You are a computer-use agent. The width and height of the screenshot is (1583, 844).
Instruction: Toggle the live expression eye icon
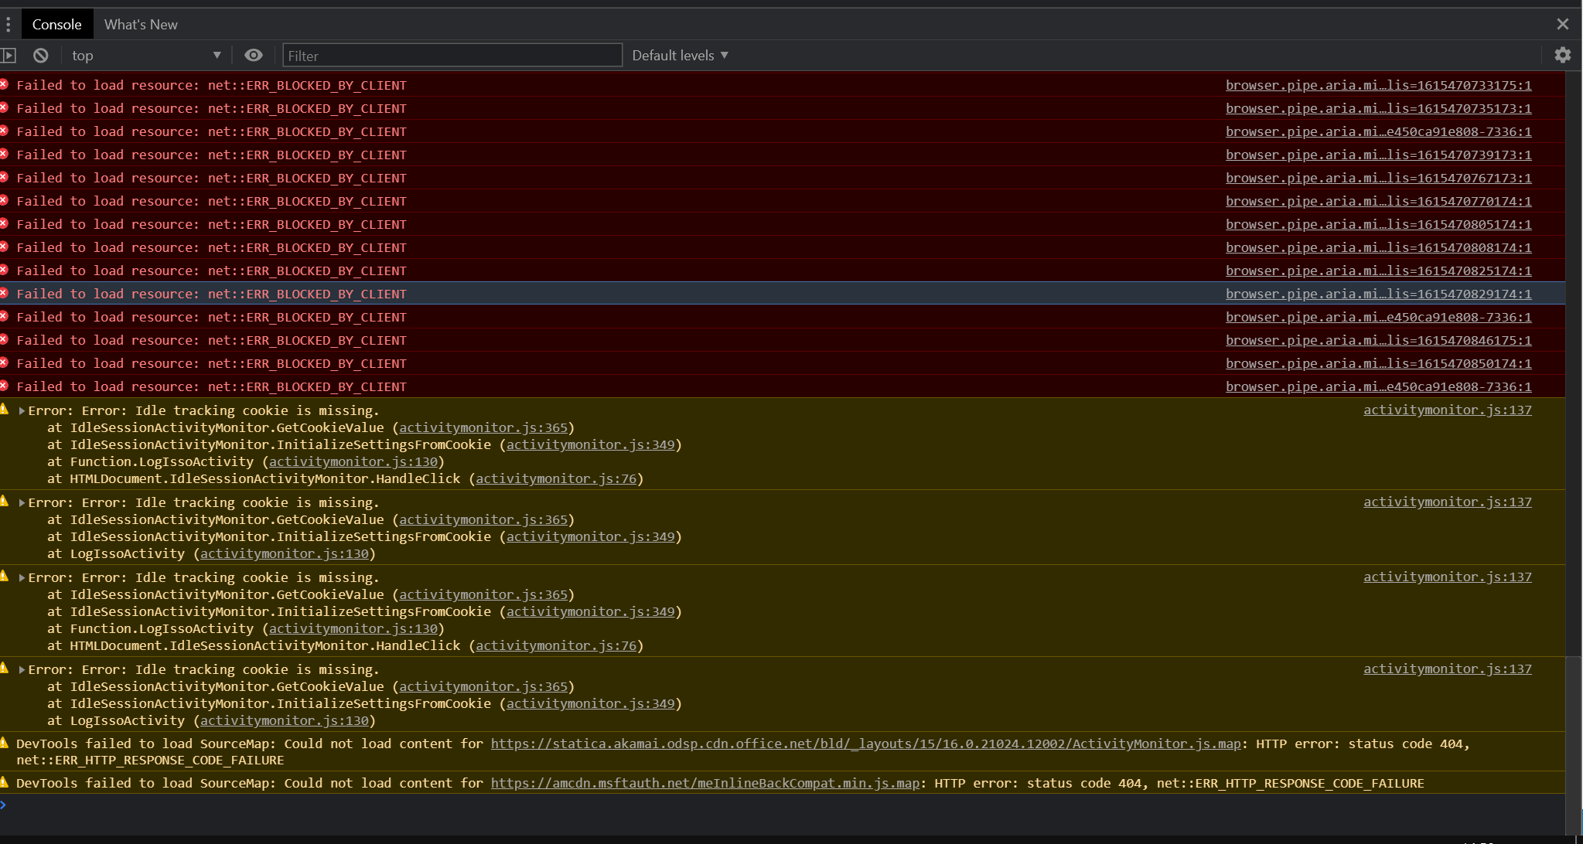pos(253,55)
